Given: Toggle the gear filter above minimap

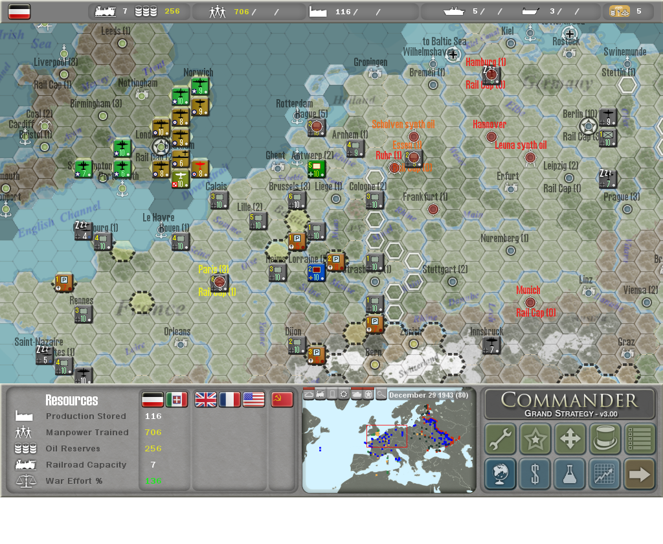Looking at the screenshot, I should 344,394.
